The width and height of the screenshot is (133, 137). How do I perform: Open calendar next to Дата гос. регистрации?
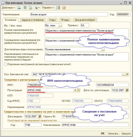[x=127, y=90]
